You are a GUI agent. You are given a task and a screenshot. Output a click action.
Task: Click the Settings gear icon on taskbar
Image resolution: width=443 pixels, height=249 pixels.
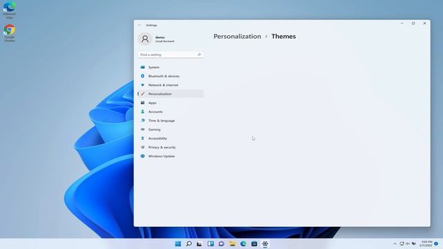[265, 243]
